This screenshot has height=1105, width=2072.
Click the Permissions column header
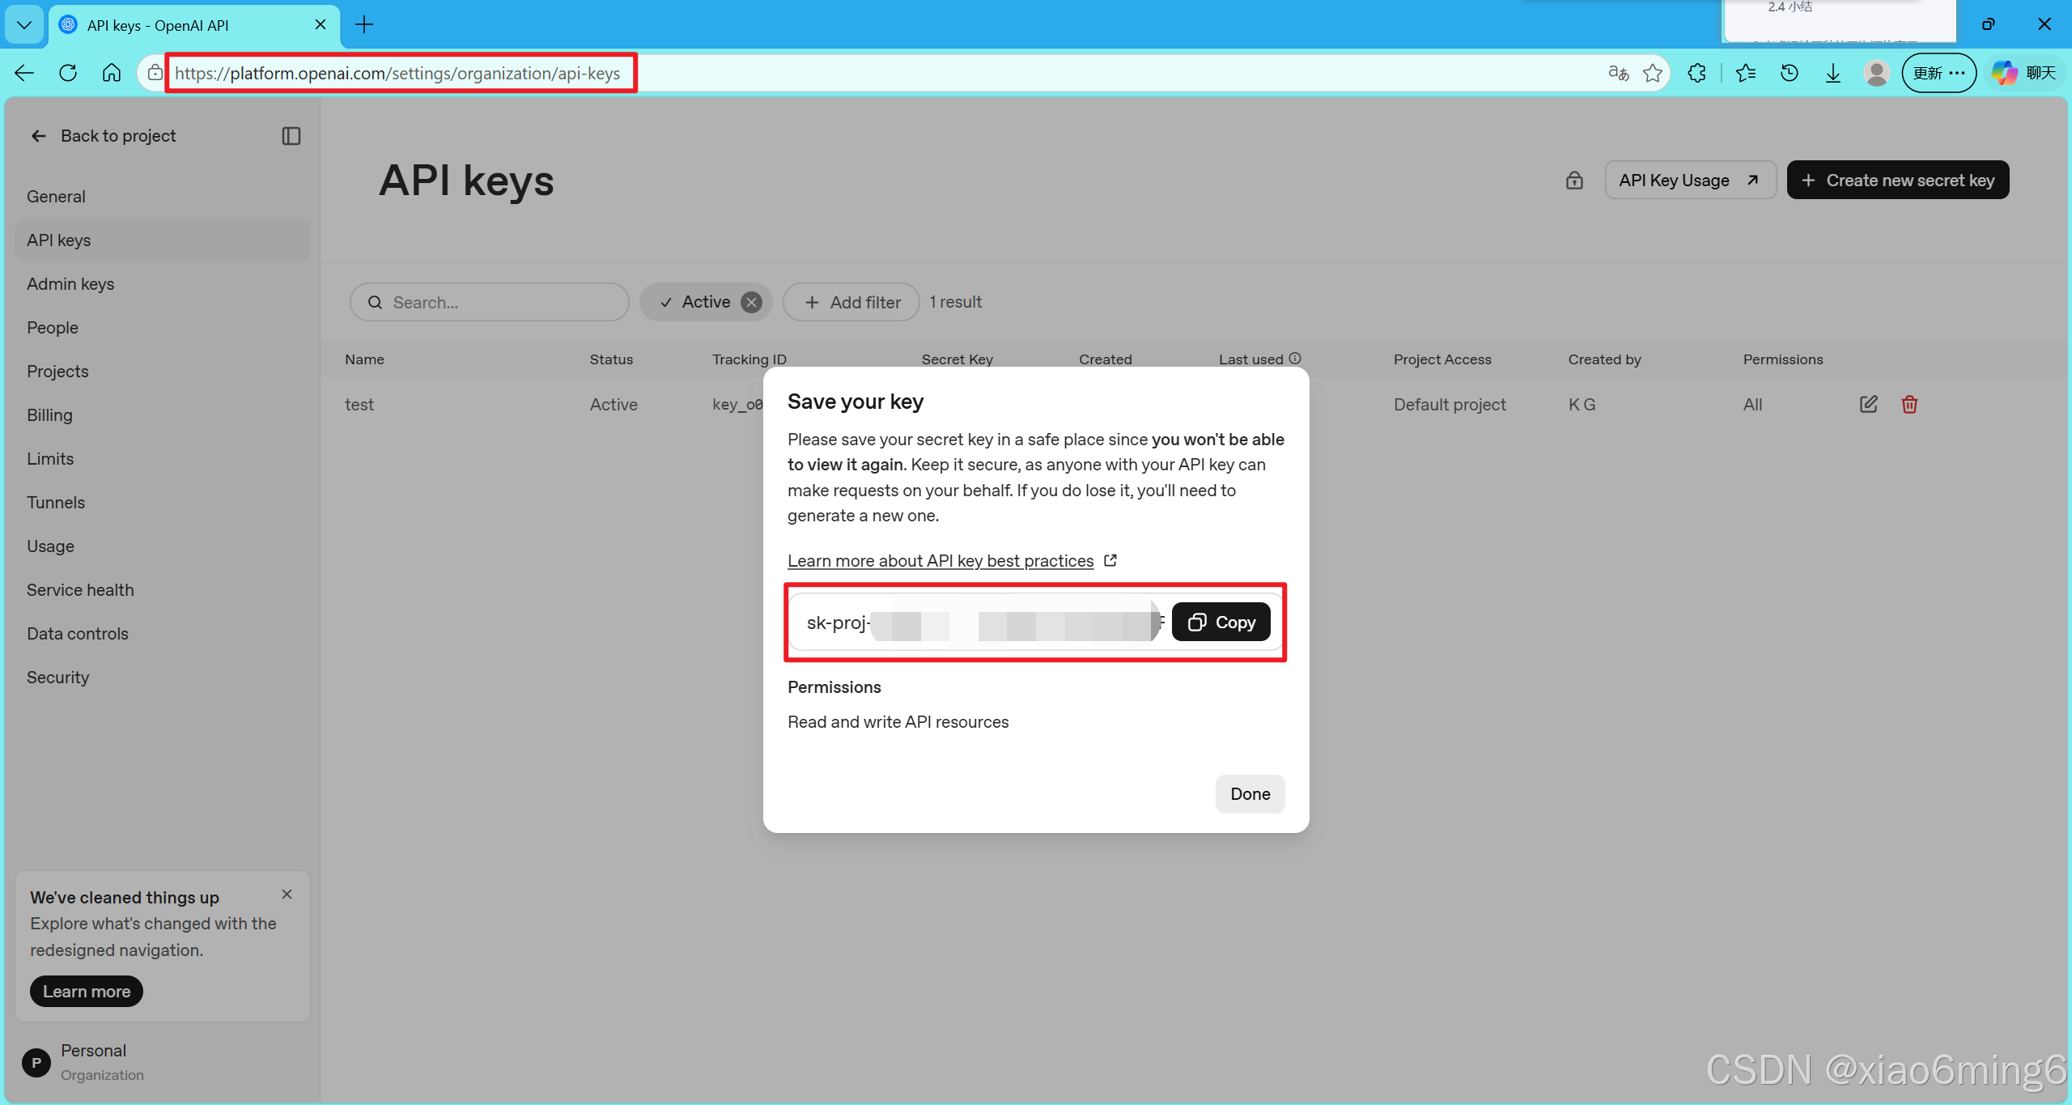coord(1783,359)
